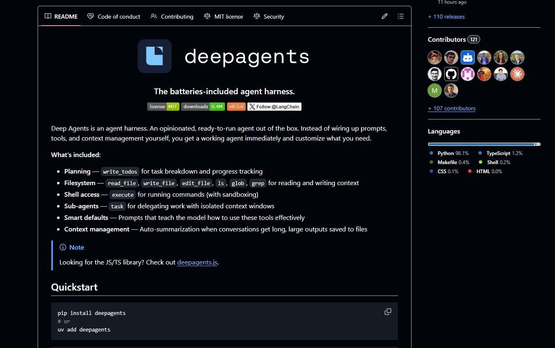Click the grep code label
Screen dimensions: 555x348
258,183
